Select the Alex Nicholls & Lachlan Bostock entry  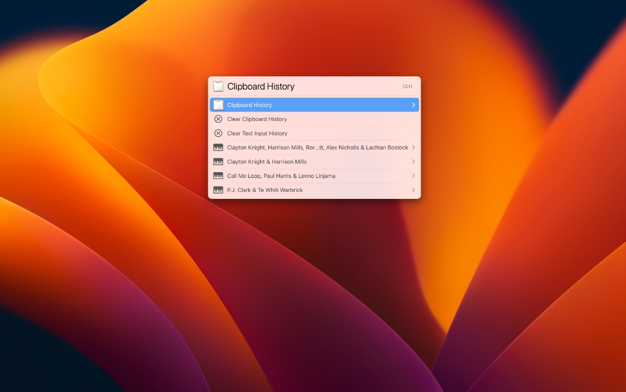(x=314, y=147)
